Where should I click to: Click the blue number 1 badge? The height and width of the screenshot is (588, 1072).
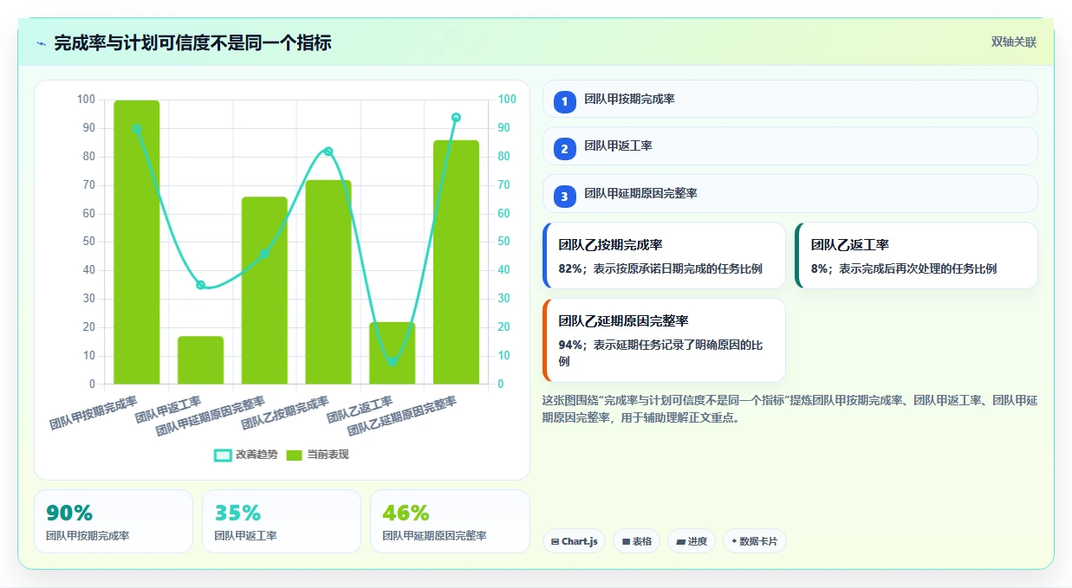[x=564, y=102]
